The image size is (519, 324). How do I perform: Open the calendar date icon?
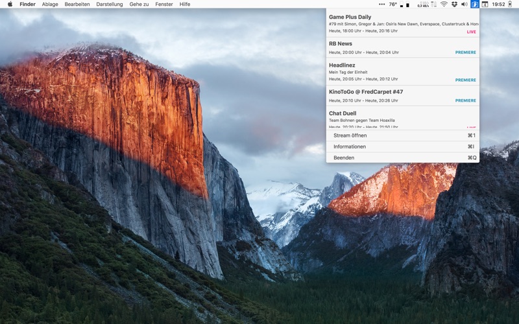[485, 4]
